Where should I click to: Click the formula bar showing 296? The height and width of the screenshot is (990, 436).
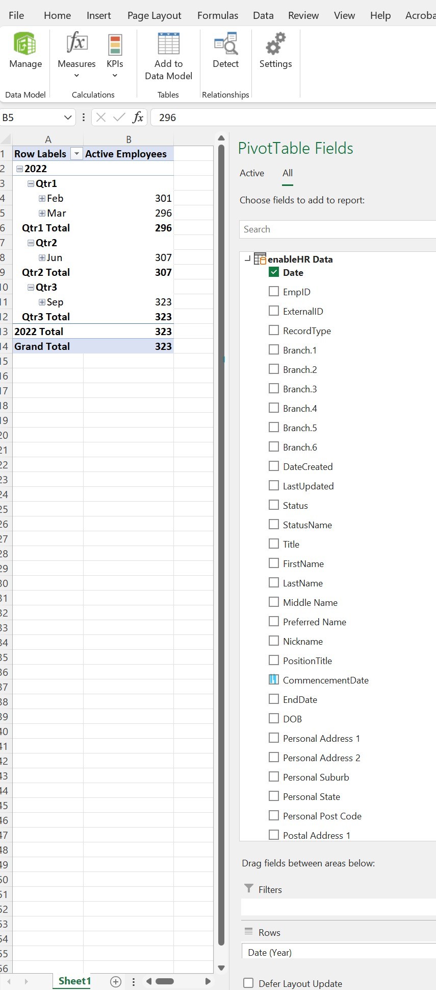pyautogui.click(x=294, y=117)
